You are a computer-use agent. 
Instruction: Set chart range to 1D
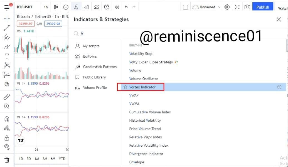(21, 159)
